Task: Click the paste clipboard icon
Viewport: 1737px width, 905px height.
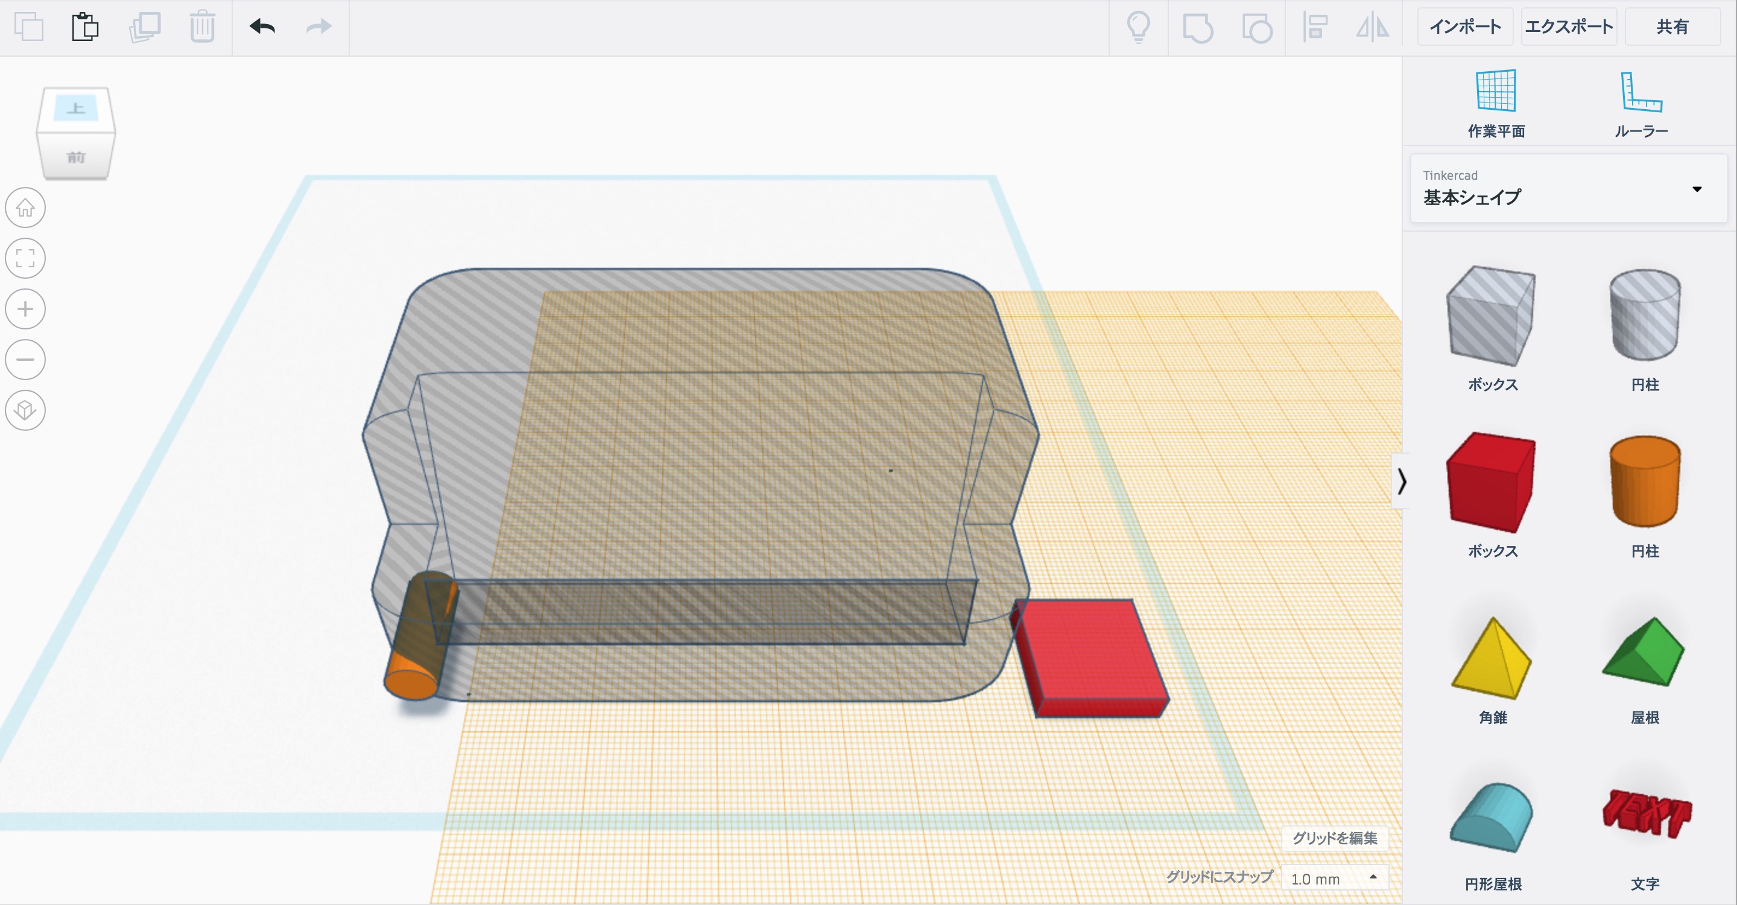Action: [85, 28]
